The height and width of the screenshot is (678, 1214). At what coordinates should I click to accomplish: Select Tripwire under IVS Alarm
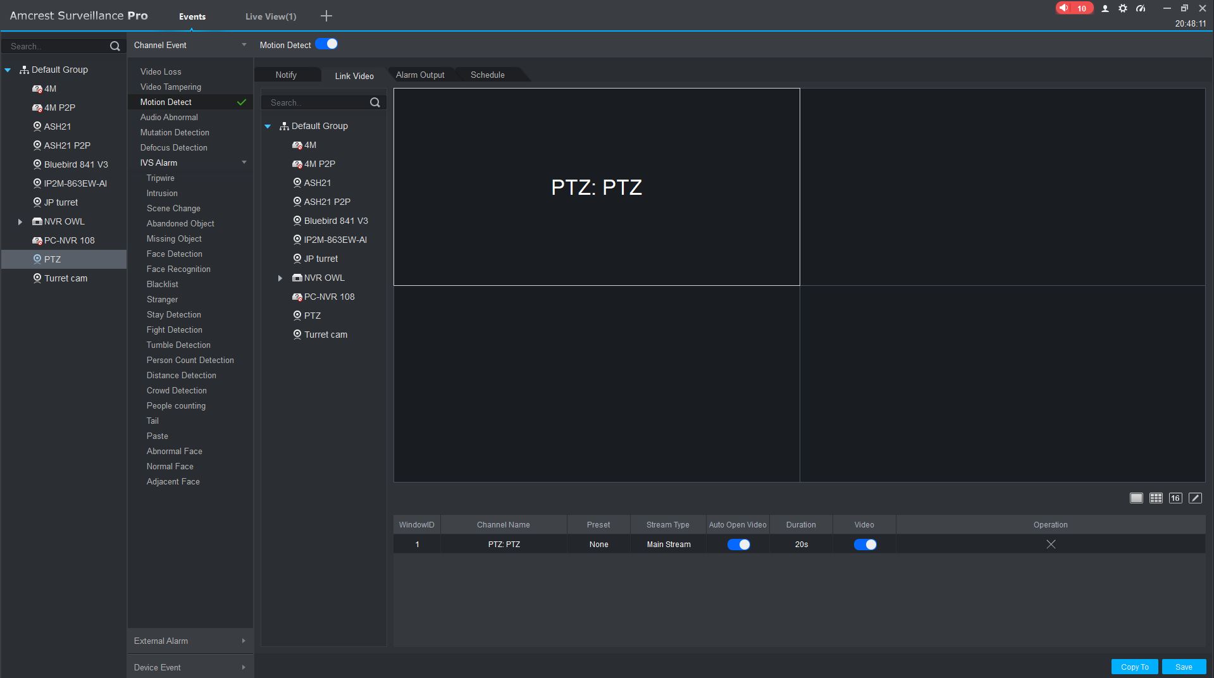click(x=161, y=178)
